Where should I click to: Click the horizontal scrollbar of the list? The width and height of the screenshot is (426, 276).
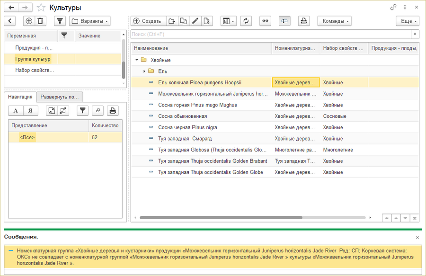(x=221, y=218)
